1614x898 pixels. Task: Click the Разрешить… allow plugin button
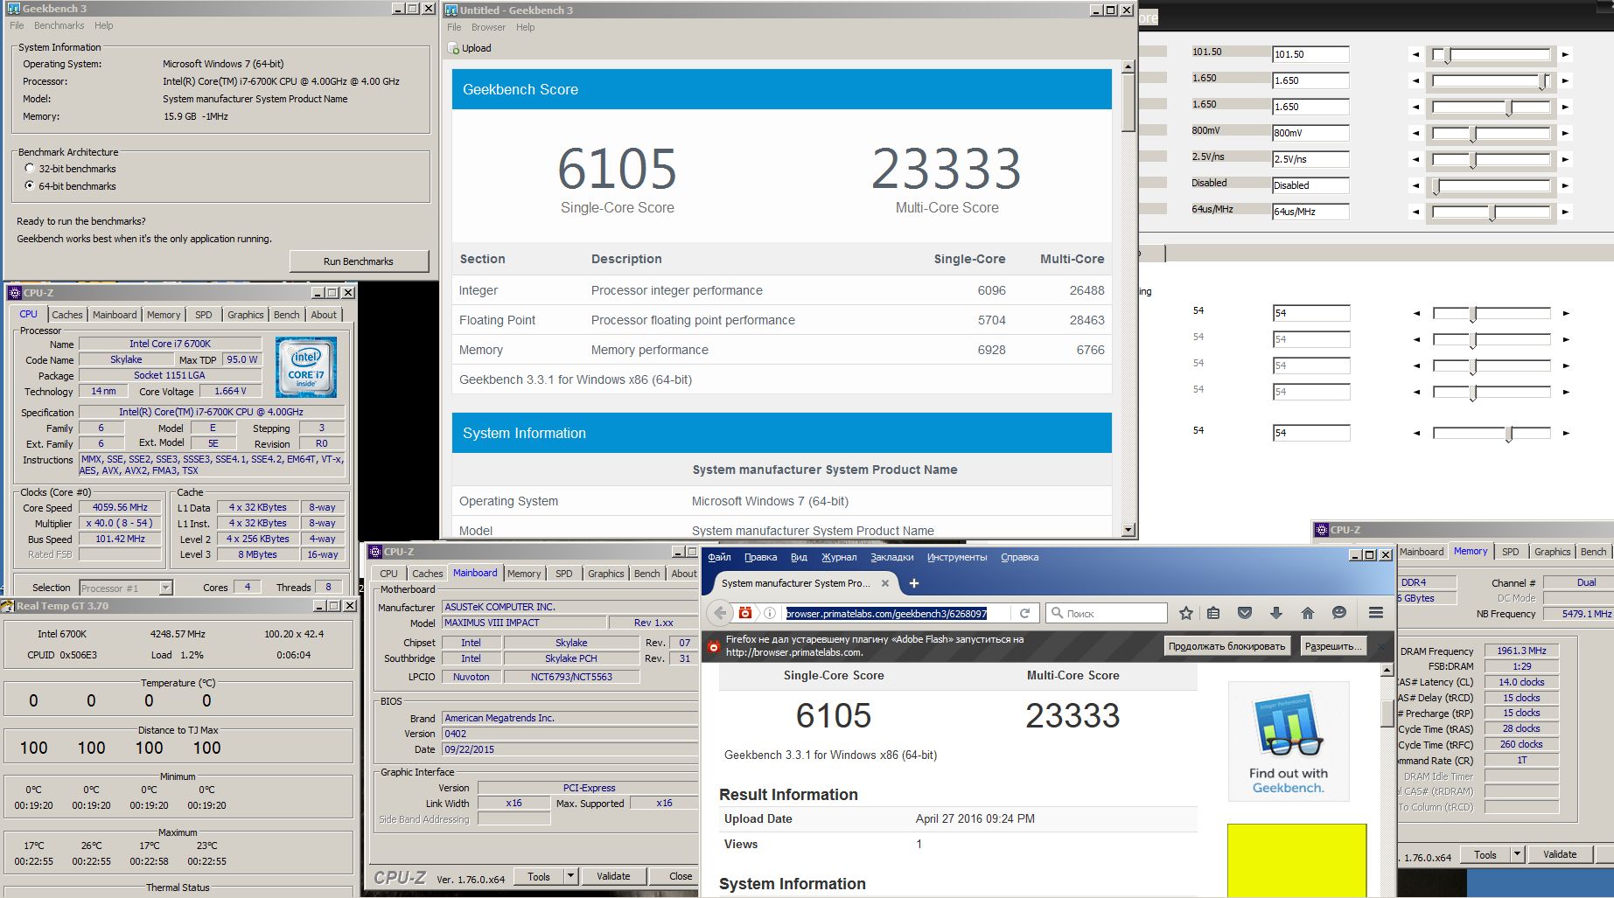pos(1333,646)
